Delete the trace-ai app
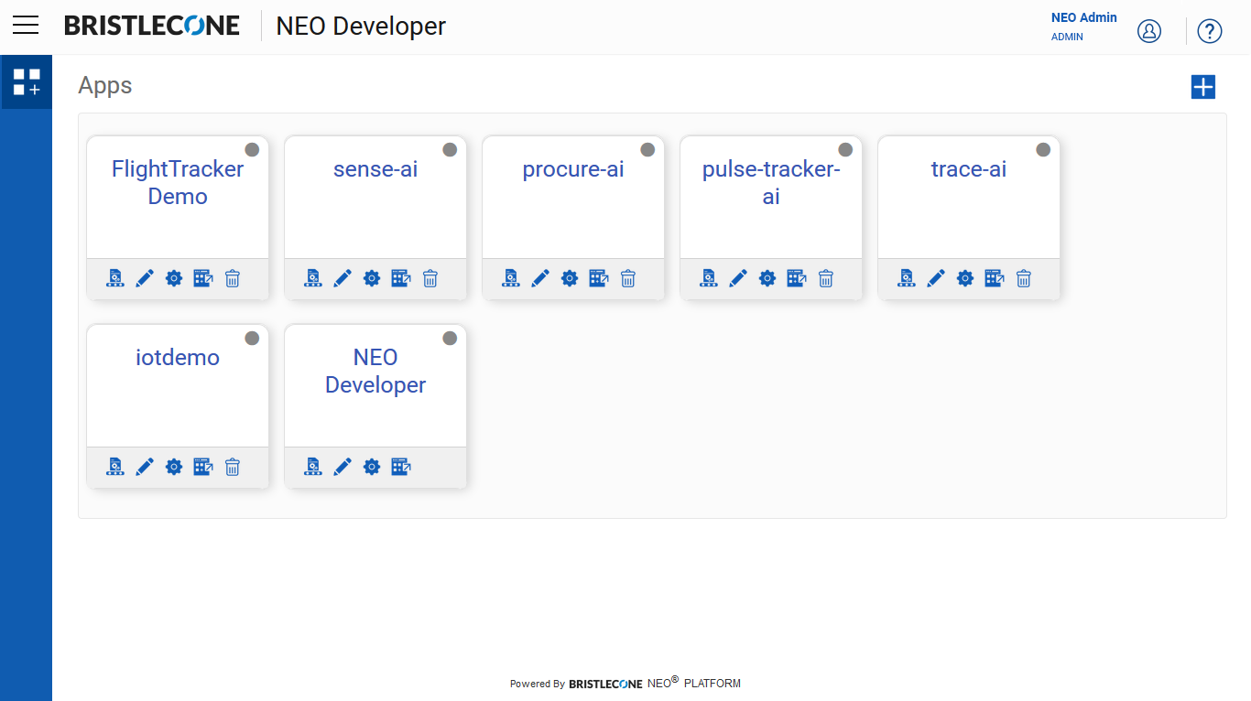This screenshot has height=701, width=1251. point(1024,278)
